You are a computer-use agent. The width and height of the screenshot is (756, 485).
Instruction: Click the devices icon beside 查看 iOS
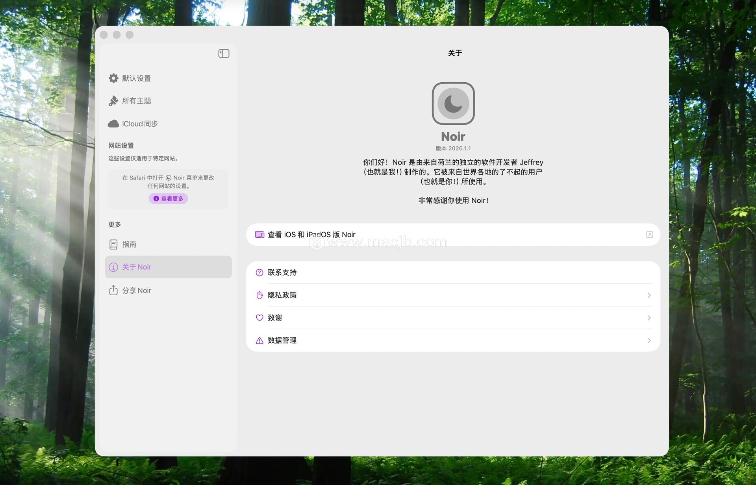click(x=259, y=235)
